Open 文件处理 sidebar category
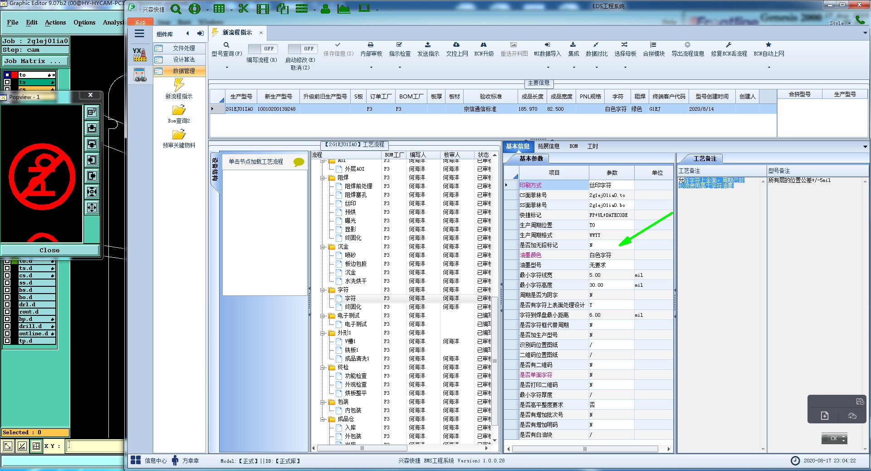Viewport: 871px width, 471px height. (x=179, y=48)
